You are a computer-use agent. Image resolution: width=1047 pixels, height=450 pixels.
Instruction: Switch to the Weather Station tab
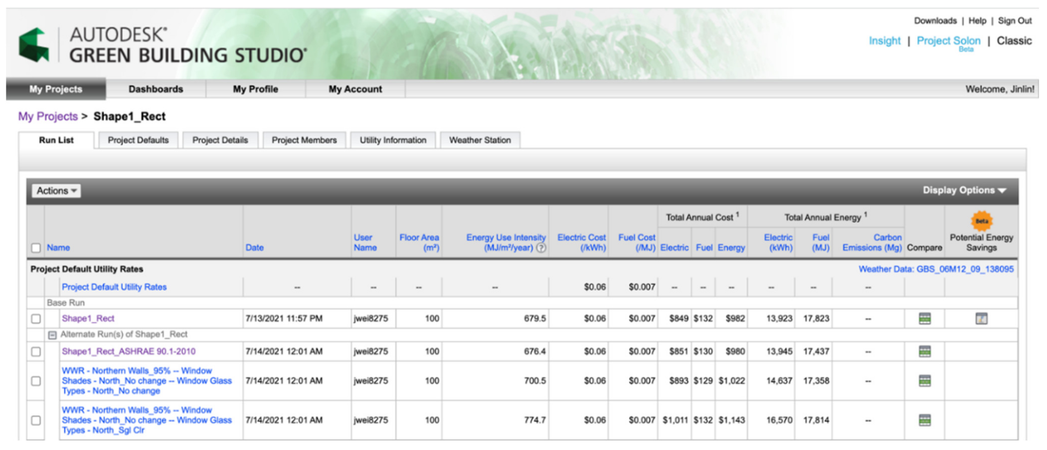tap(479, 140)
